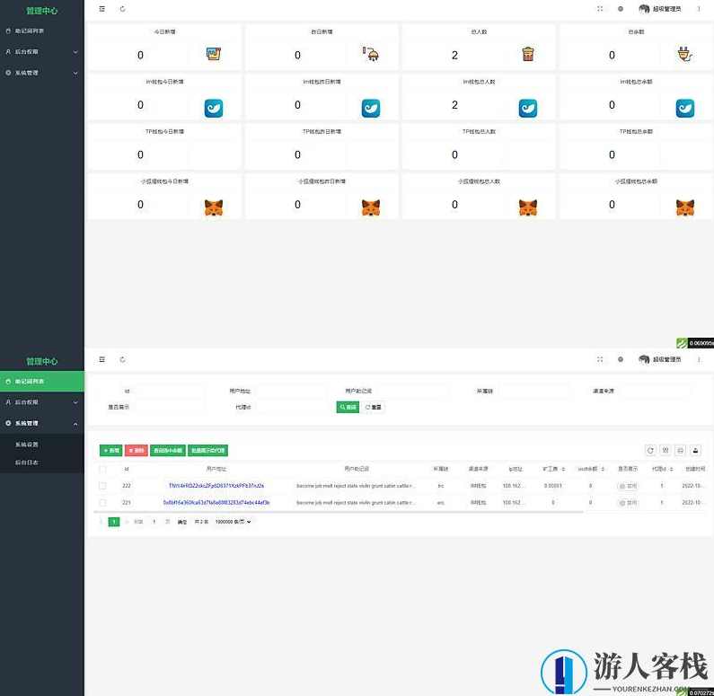Click fox icon in 小狐狸钱包总人数 card
The image size is (714, 696).
click(528, 207)
